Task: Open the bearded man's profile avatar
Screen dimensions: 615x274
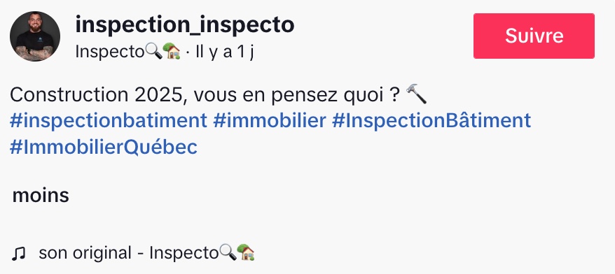Action: pyautogui.click(x=35, y=36)
